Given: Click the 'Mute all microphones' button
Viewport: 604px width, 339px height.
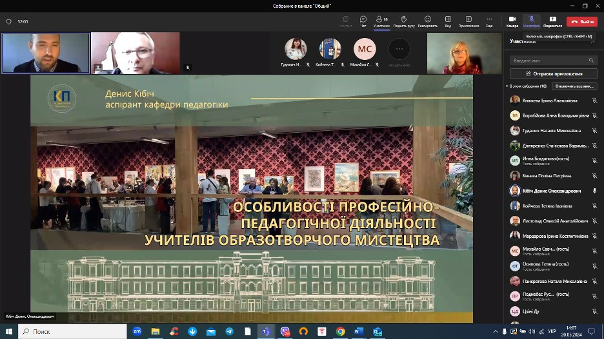Looking at the screenshot, I should click(x=574, y=86).
